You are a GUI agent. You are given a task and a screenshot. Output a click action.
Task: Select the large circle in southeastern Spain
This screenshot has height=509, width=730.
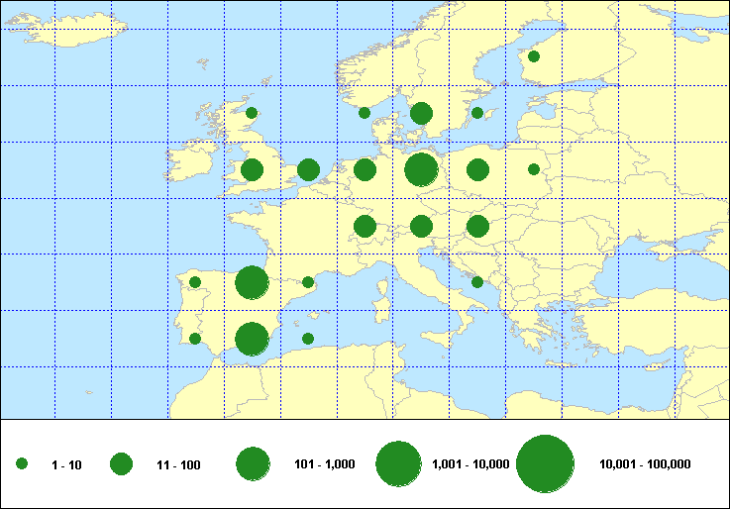[x=252, y=339]
